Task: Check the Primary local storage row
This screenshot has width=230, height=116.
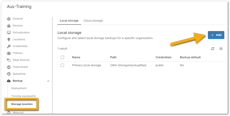Action: (62, 65)
